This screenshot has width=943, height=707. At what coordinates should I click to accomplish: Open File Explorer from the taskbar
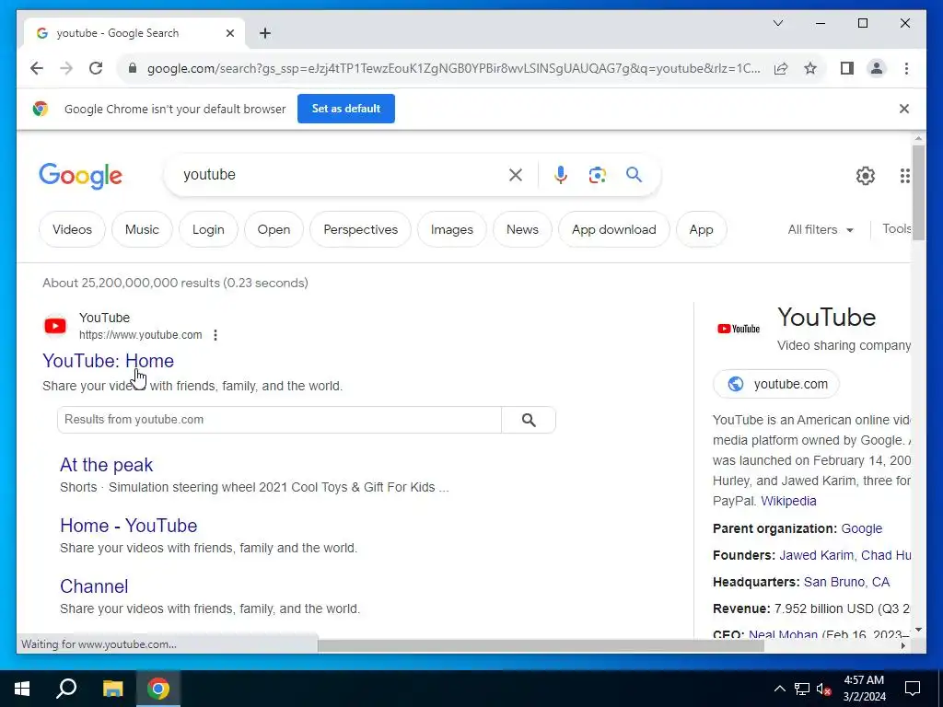(112, 689)
